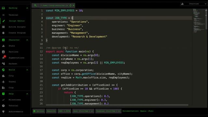The image size is (208, 117).
Task: Click the 'return' keyword on line 23
Action: [68, 92]
